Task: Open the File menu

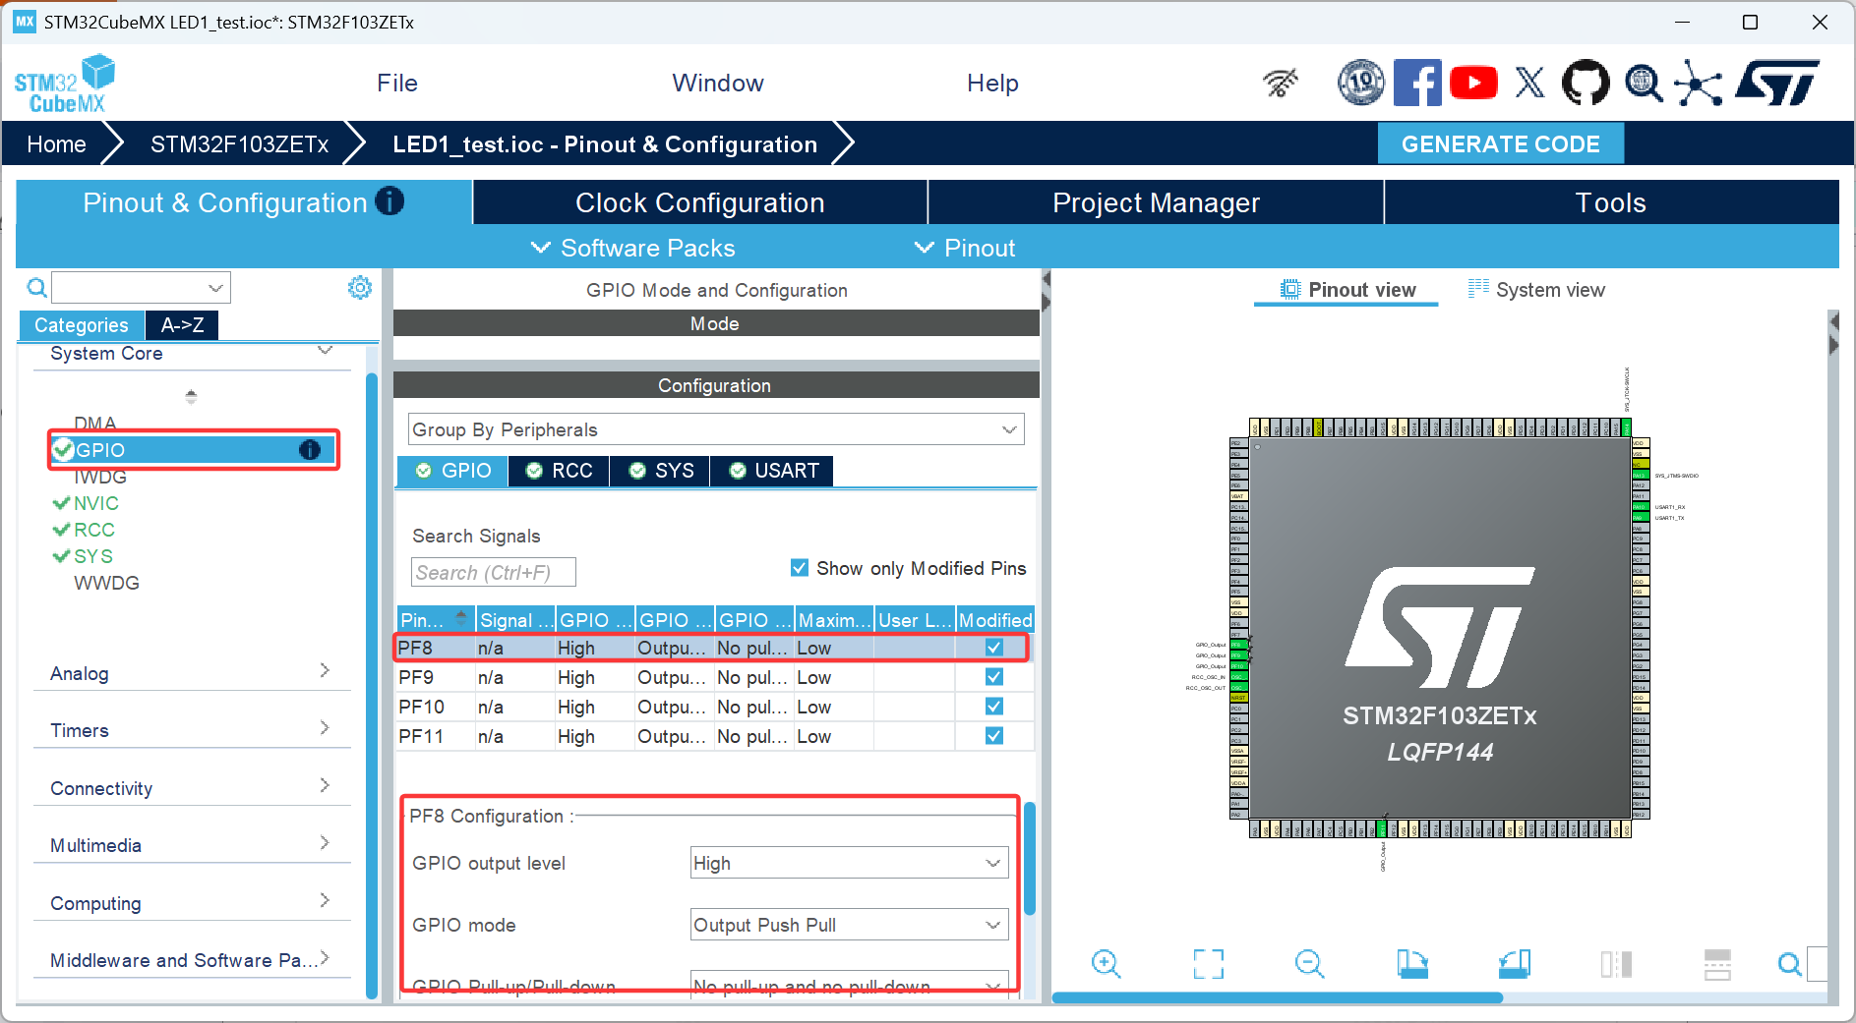Action: (397, 84)
